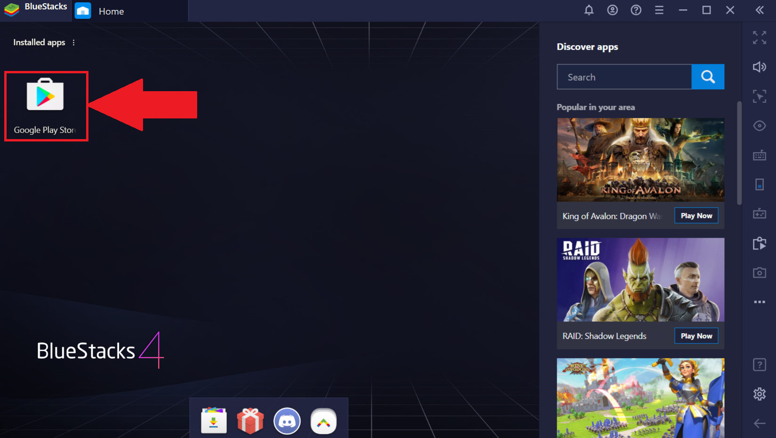Open the colorful arrow app icon in dock

click(x=324, y=421)
